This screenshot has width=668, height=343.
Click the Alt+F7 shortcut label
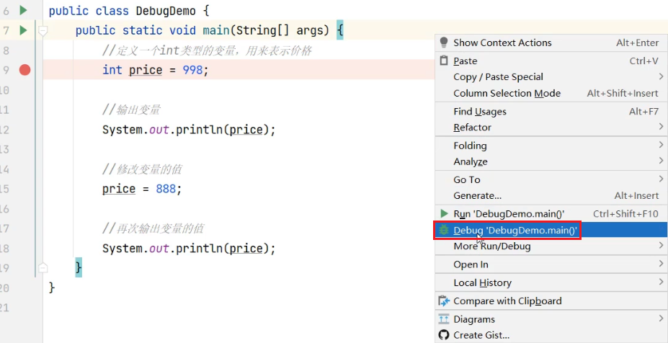[643, 112]
